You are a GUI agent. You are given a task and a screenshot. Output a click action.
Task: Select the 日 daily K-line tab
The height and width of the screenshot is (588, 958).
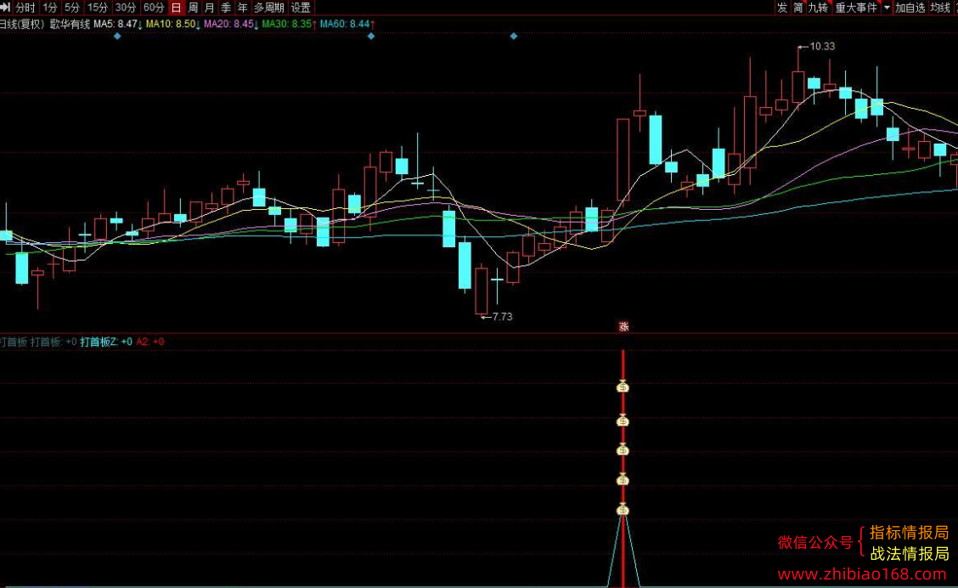176,8
